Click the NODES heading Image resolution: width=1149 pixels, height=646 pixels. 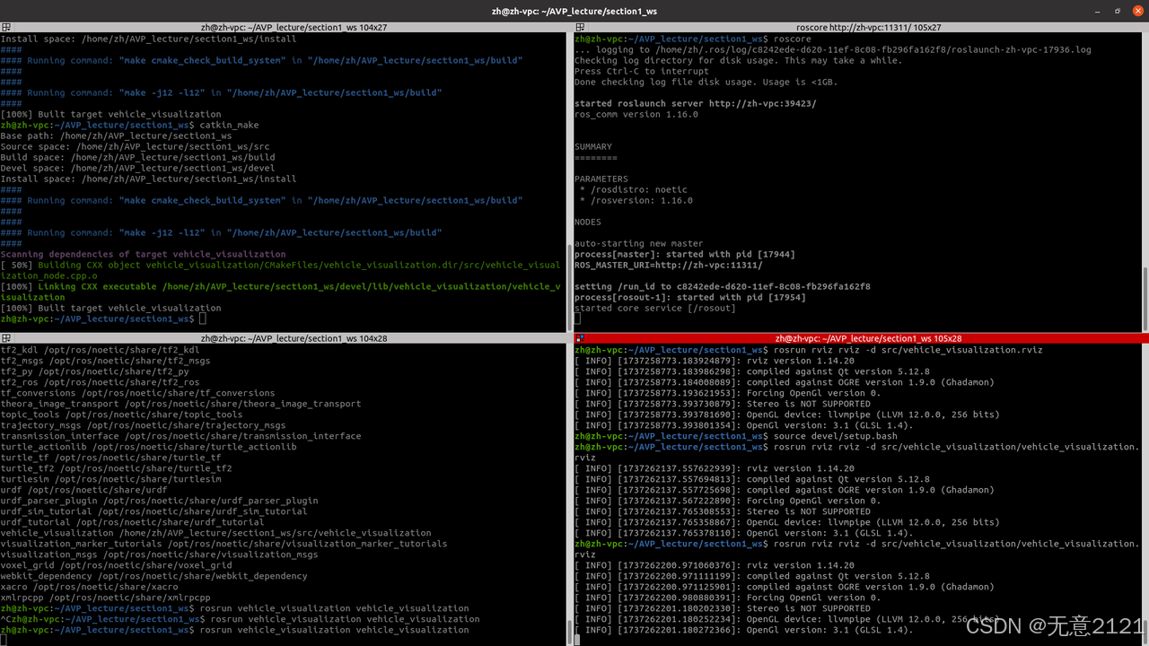tap(588, 222)
